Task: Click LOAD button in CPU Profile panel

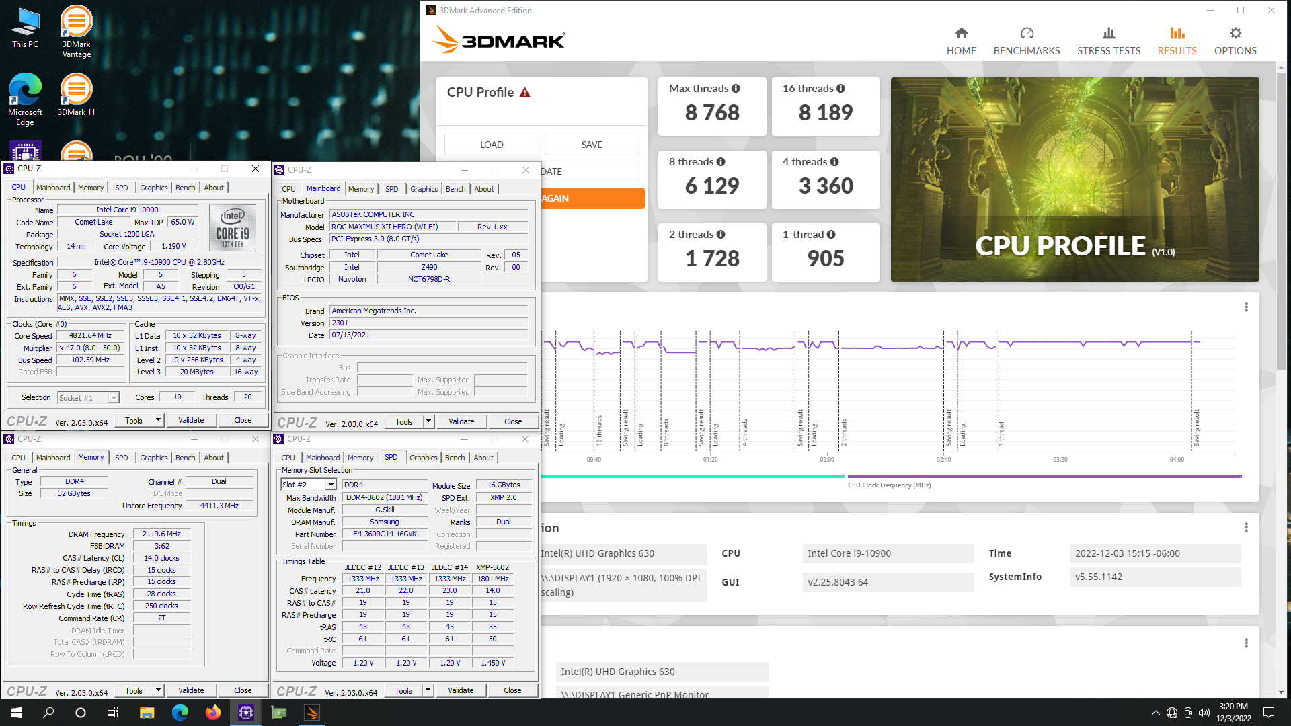Action: (x=492, y=145)
